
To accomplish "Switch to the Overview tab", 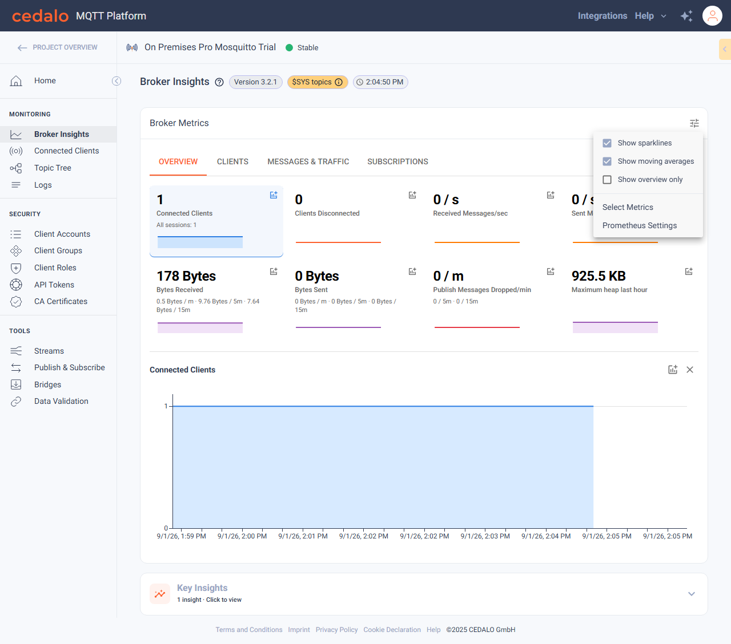I will click(x=178, y=162).
